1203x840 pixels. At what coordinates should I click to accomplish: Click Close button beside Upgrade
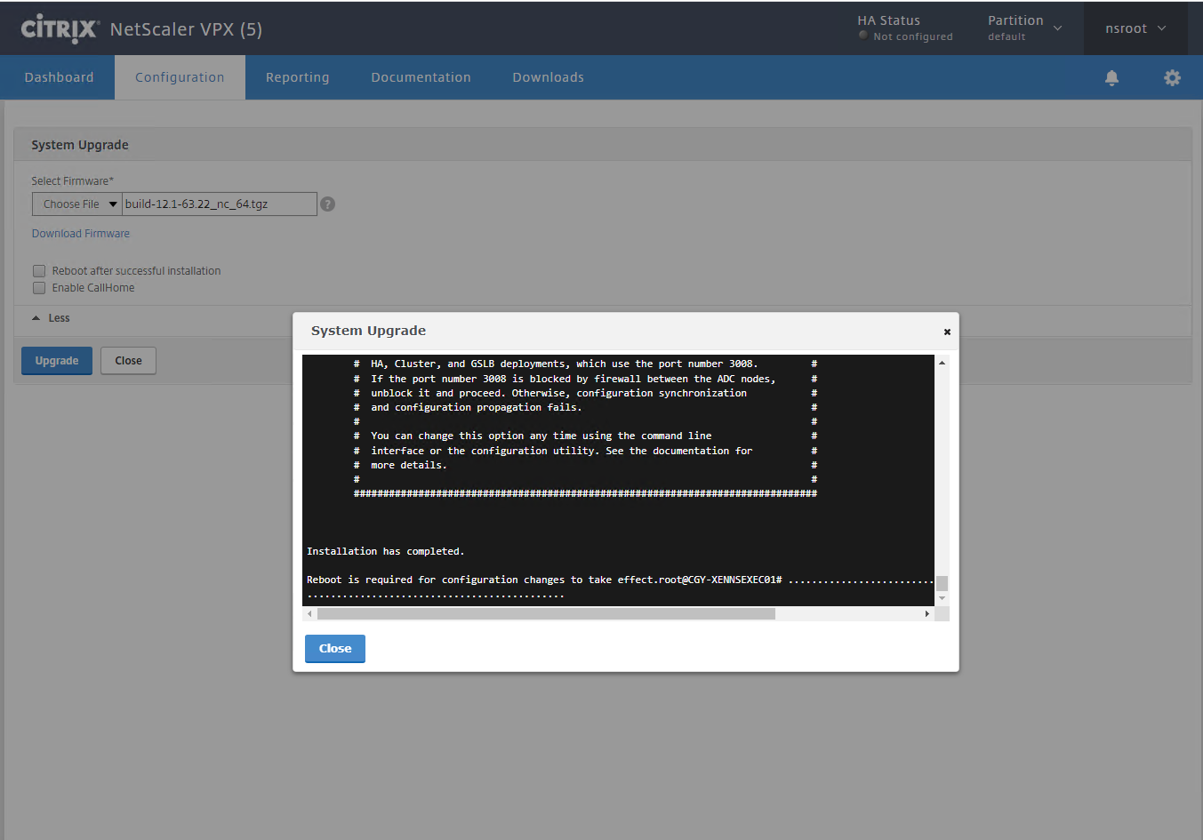pos(128,360)
